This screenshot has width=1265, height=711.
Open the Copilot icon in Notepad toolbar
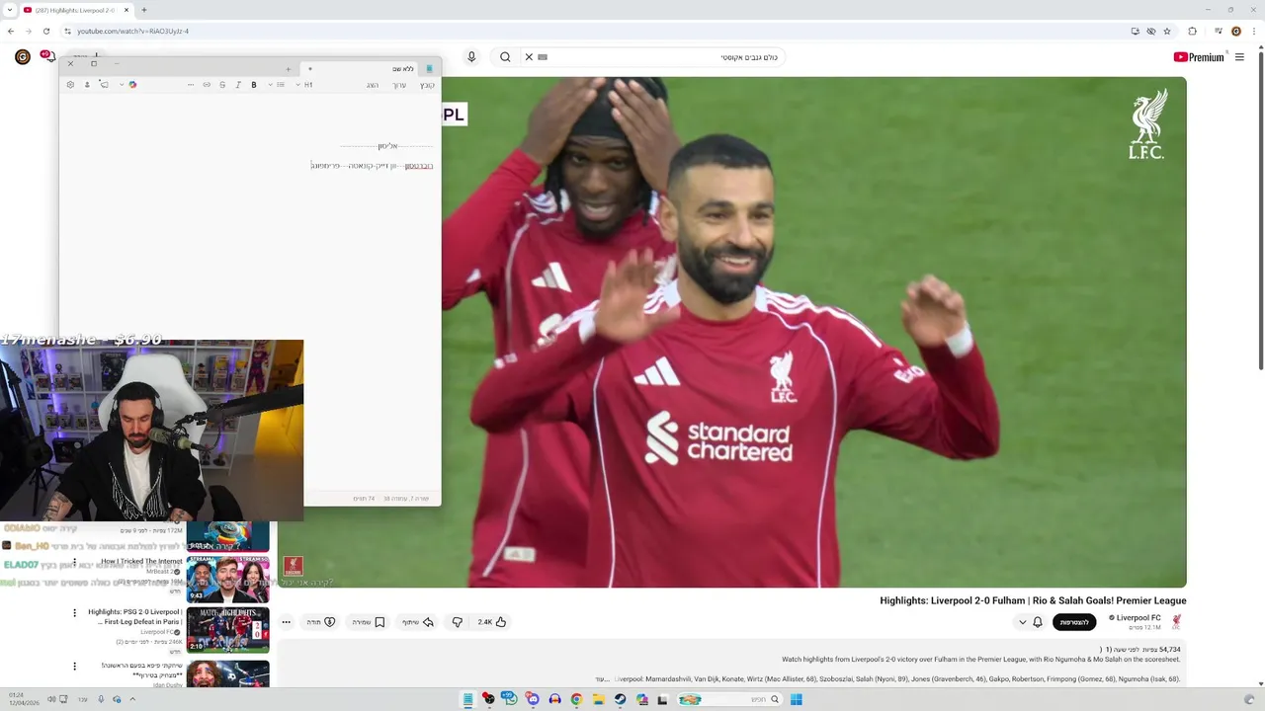pyautogui.click(x=132, y=85)
